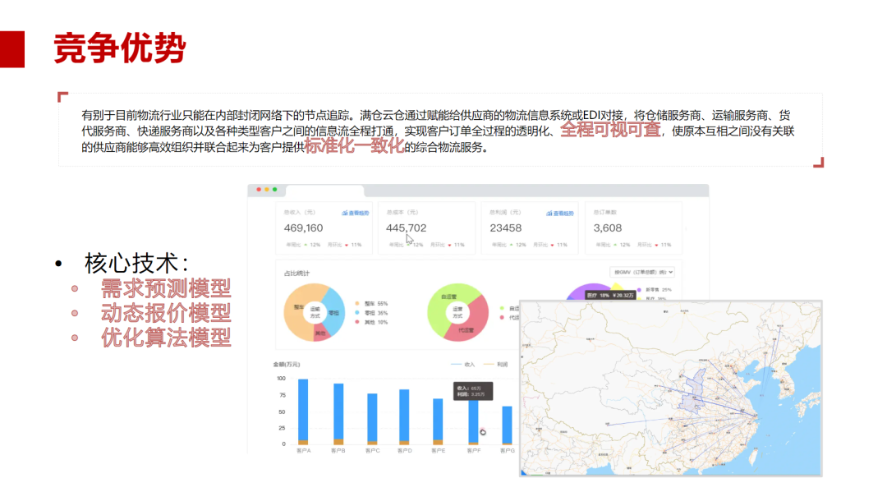Click the 23458 total profit value
Image resolution: width=887 pixels, height=492 pixels.
[506, 228]
